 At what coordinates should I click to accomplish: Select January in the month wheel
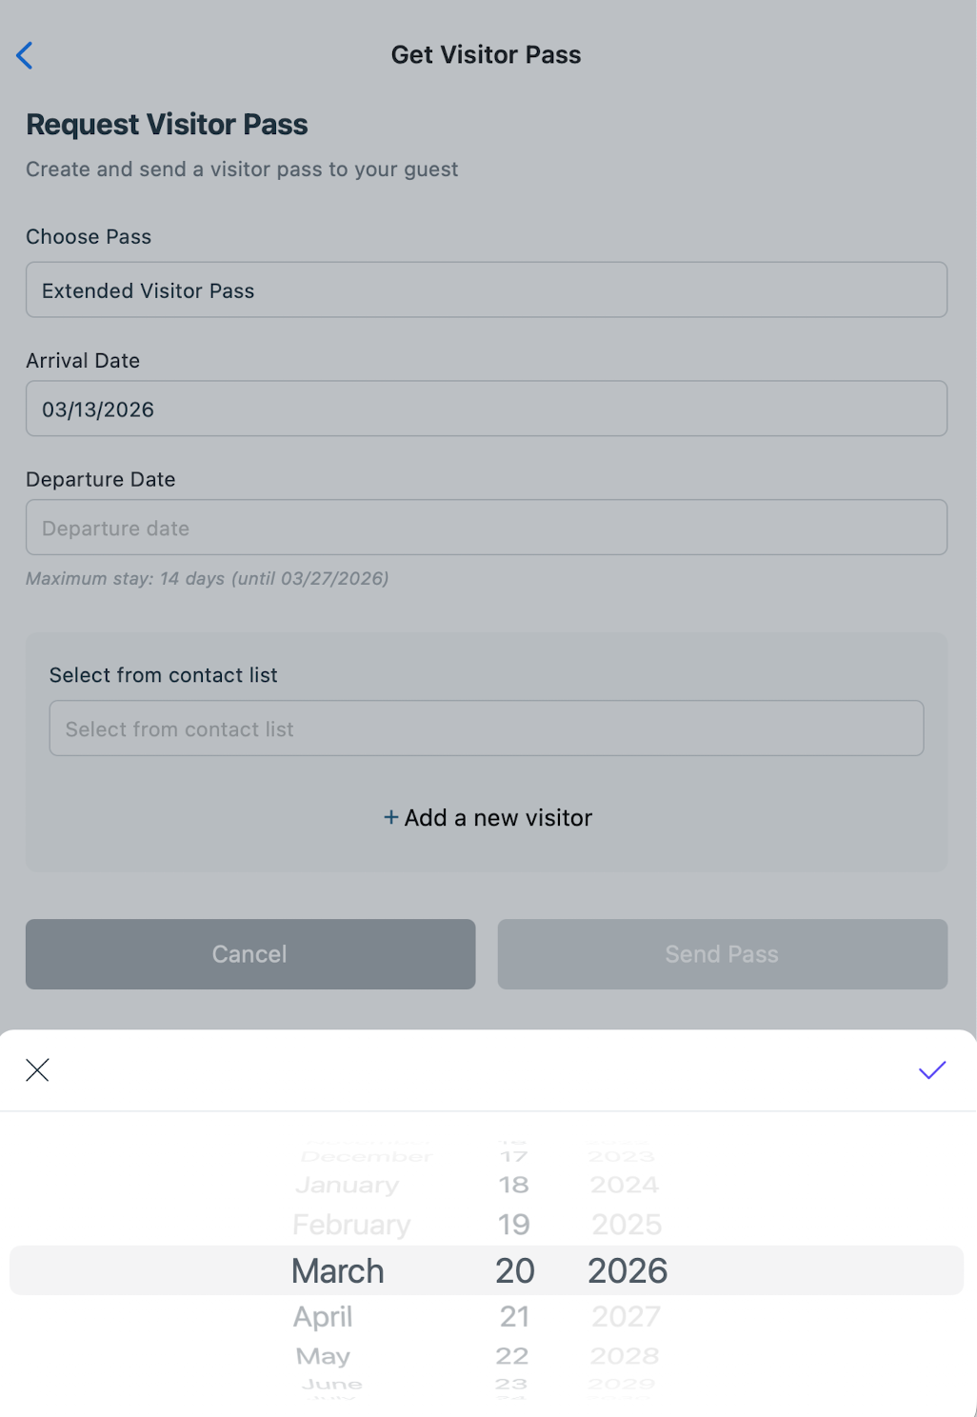coord(348,1186)
